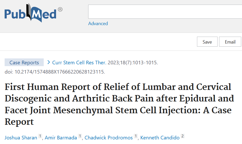Viewport: 242px width, 144px height.
Task: Click the registered trademark symbol beside the logo
Action: tap(60, 9)
